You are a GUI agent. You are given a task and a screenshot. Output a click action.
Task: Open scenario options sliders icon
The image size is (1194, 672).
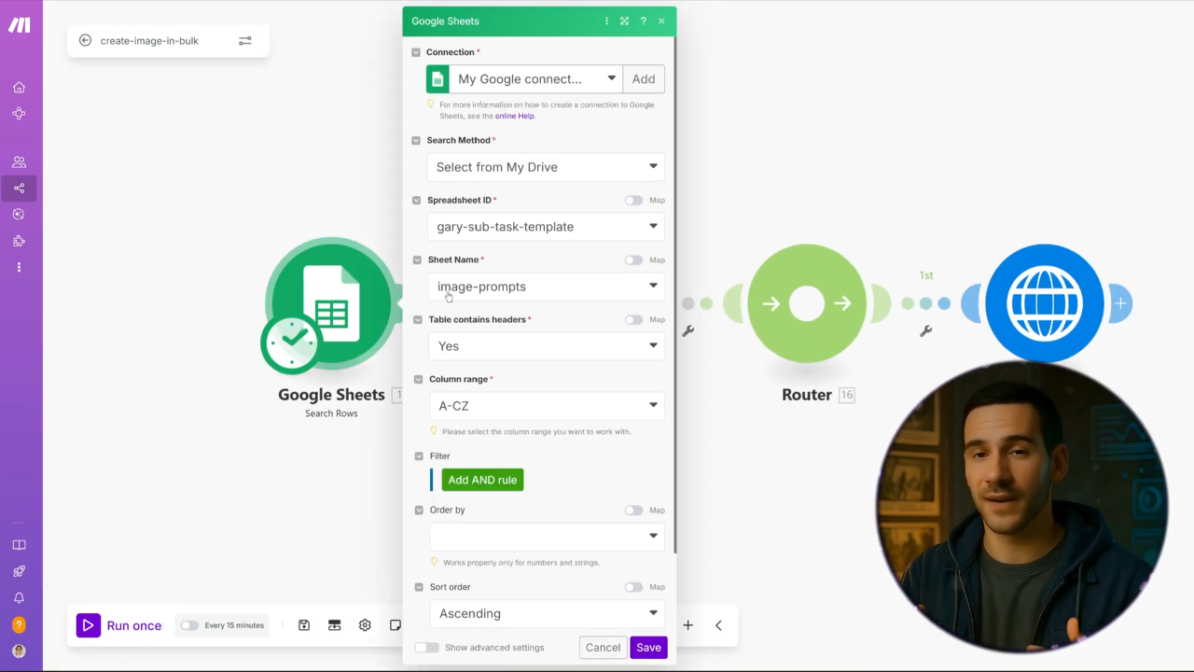[244, 40]
